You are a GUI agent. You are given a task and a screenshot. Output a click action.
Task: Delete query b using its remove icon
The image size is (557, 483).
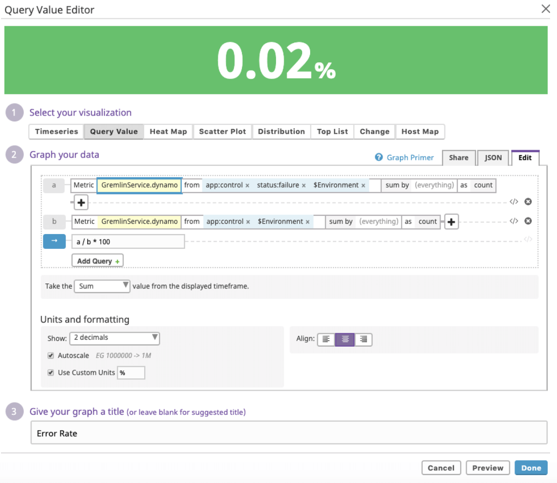pyautogui.click(x=528, y=221)
